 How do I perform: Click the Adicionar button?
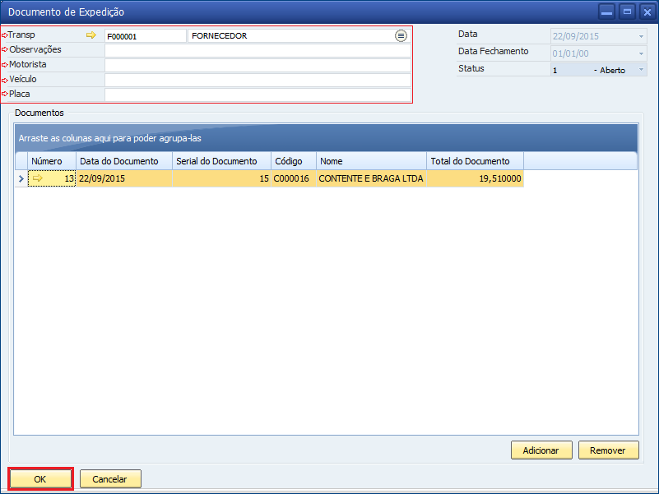tap(541, 450)
